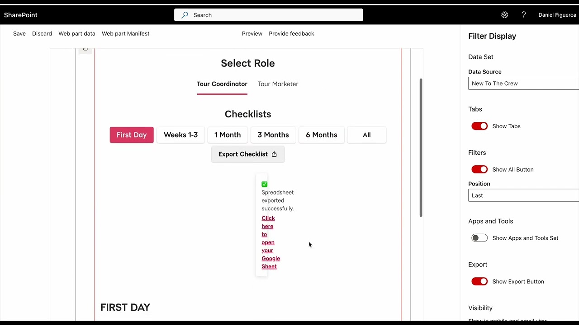The image size is (579, 325).
Task: Click 'Spreadsheet exported successfully.' message
Action: click(x=278, y=200)
